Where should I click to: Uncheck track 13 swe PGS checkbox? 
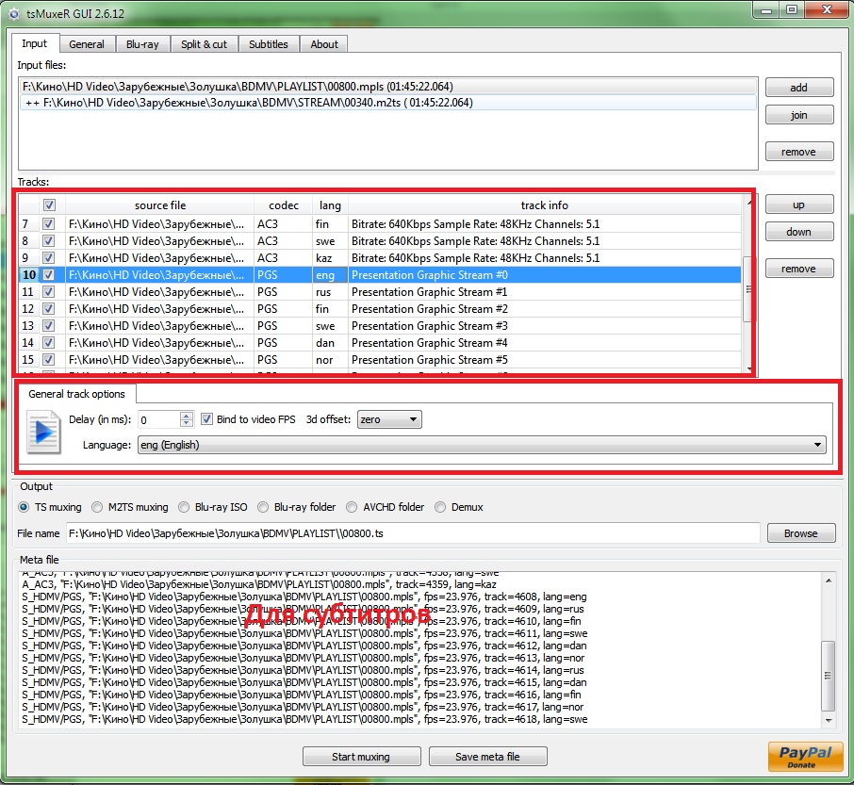(x=48, y=325)
